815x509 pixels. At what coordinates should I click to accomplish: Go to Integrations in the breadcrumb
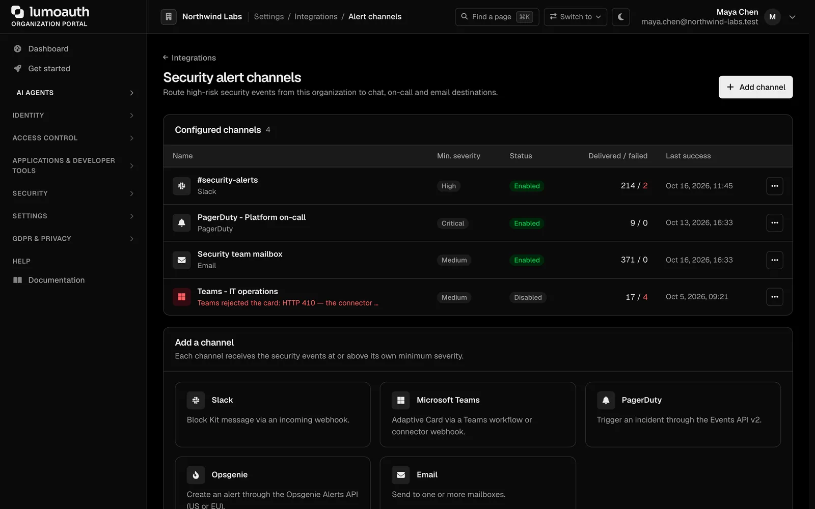(x=316, y=17)
